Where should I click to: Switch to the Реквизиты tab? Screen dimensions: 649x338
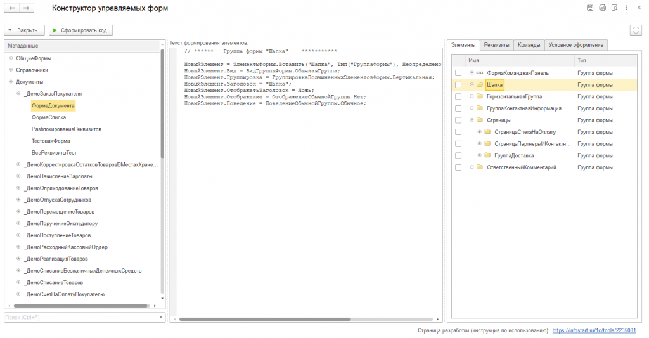coord(496,45)
